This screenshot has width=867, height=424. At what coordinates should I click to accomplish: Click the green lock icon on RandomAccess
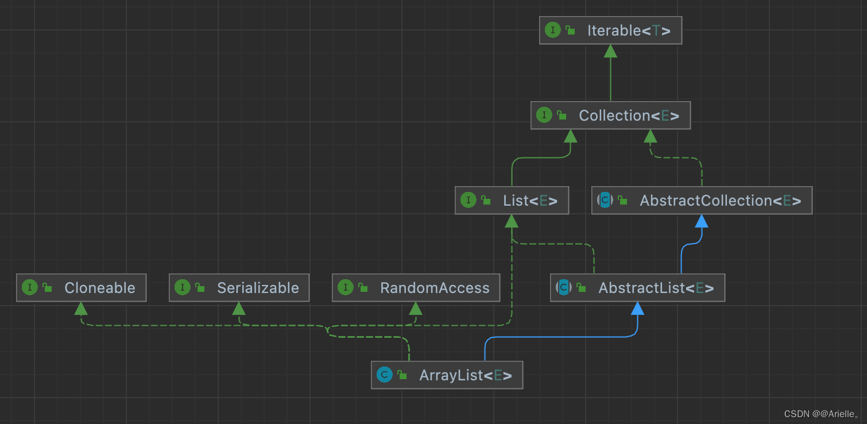[363, 288]
